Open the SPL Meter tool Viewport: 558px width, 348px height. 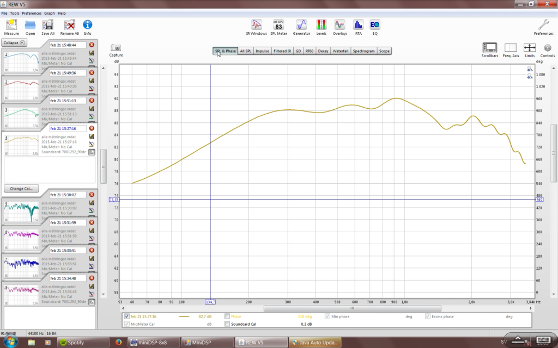(x=278, y=27)
